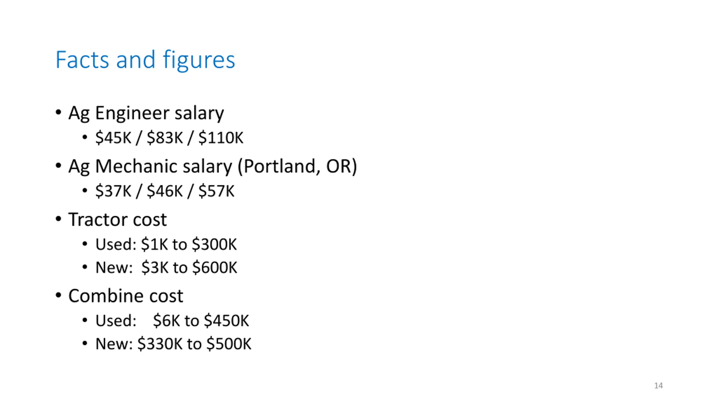Click New: $3K to $600K text
The height and width of the screenshot is (404, 718).
[x=166, y=267]
